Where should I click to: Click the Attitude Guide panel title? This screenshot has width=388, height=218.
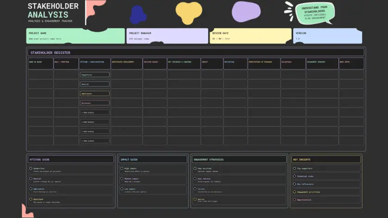click(x=40, y=160)
